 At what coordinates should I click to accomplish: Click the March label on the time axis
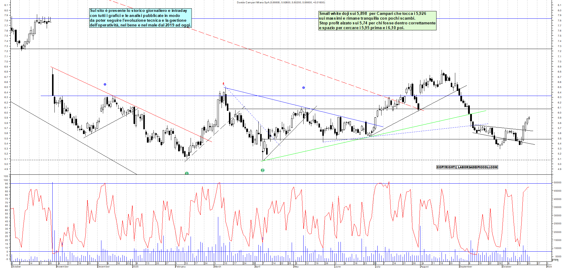point(218,267)
